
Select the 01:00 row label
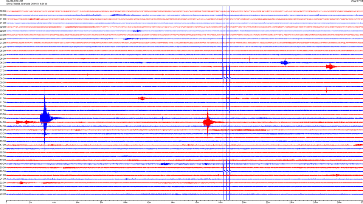click(3, 19)
